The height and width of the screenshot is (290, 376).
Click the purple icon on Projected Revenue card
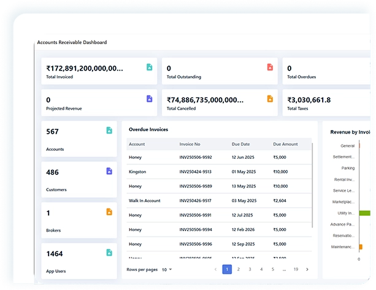pyautogui.click(x=149, y=98)
